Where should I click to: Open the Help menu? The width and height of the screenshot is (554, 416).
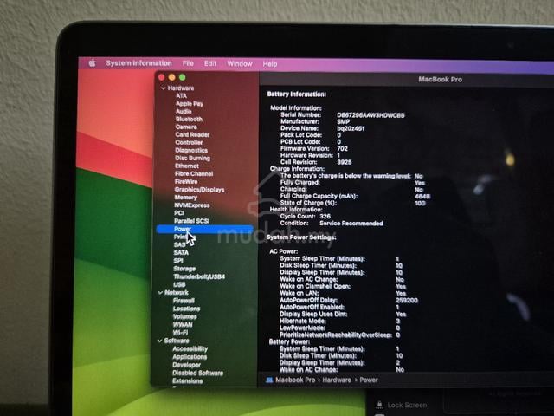(x=269, y=64)
